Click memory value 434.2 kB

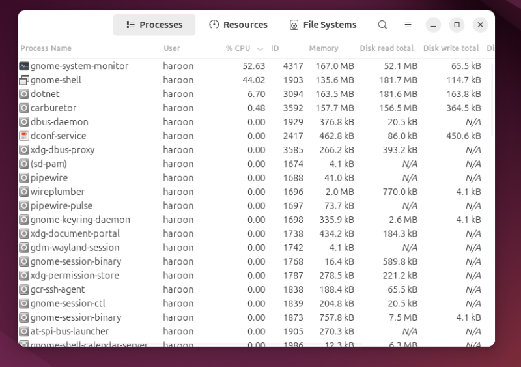coord(337,233)
